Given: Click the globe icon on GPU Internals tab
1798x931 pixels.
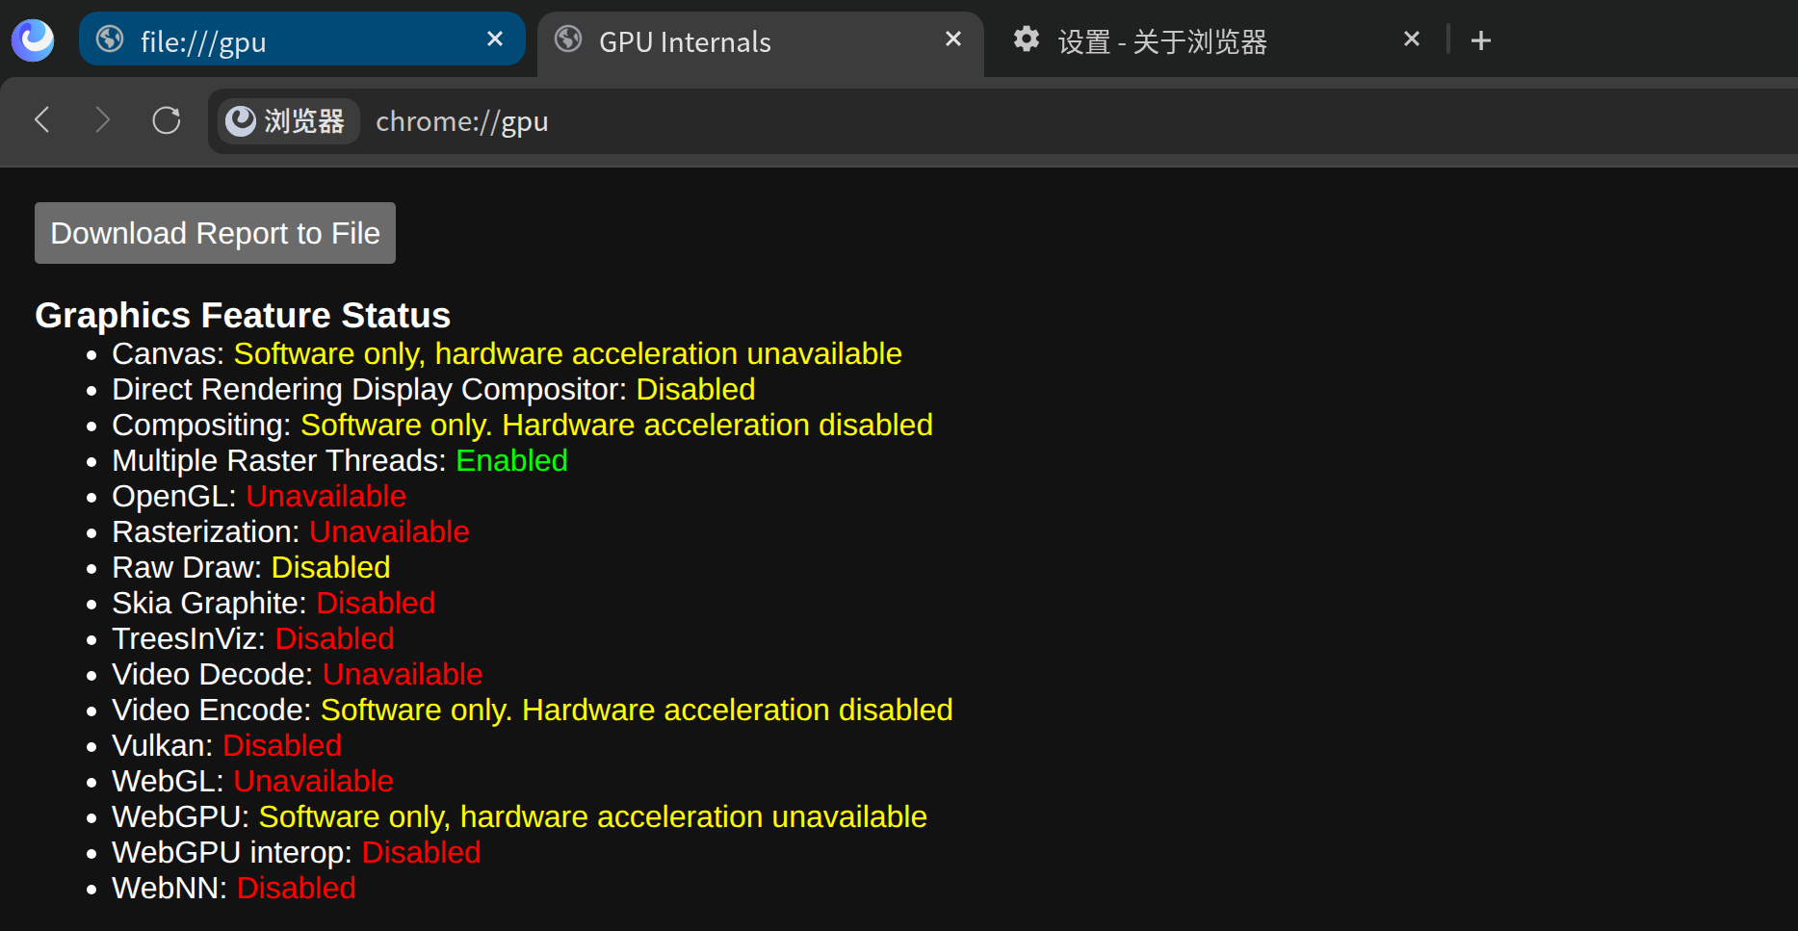Looking at the screenshot, I should (568, 39).
